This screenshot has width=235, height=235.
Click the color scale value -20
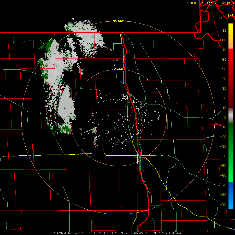pyautogui.click(x=223, y=137)
